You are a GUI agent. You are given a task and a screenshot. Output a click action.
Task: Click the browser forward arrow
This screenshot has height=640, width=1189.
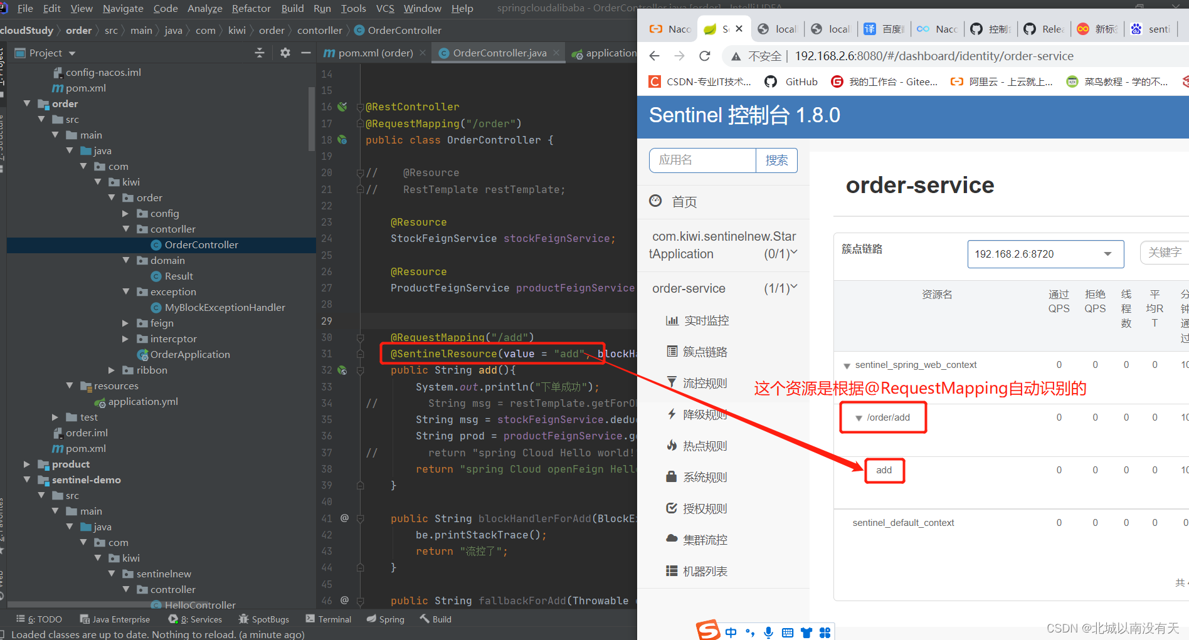pos(680,56)
